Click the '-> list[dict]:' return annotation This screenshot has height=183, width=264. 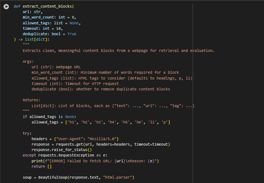point(34,40)
